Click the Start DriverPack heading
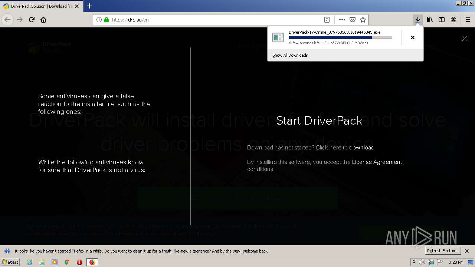The width and height of the screenshot is (475, 267). tap(319, 121)
